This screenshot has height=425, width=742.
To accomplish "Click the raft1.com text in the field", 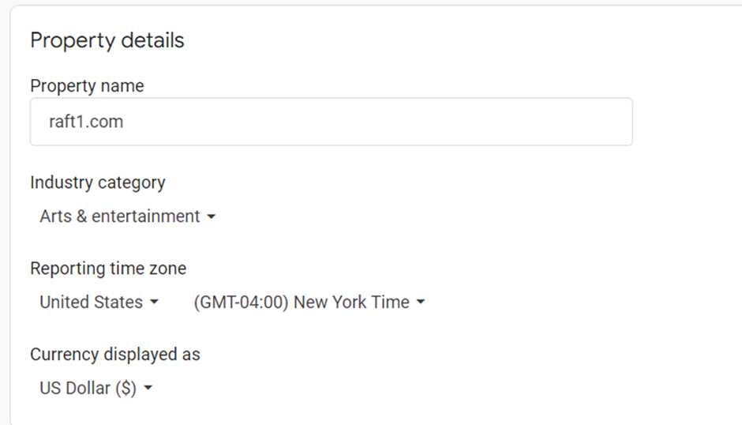I will 86,122.
